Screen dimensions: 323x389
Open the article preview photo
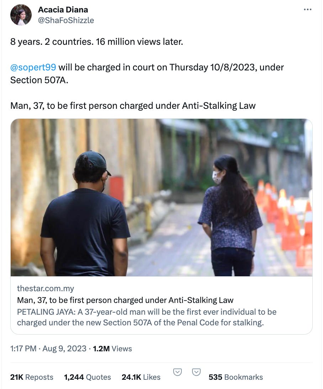(x=161, y=197)
